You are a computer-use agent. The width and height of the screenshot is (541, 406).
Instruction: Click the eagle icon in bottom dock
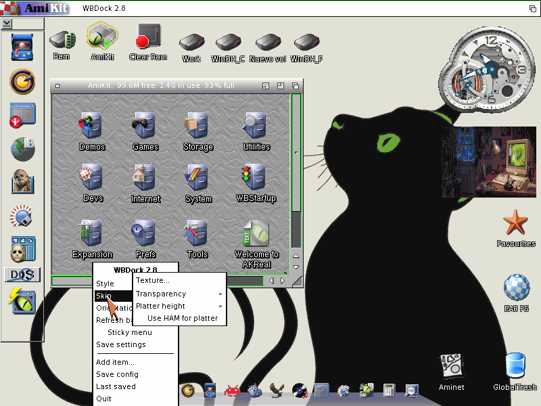277,390
